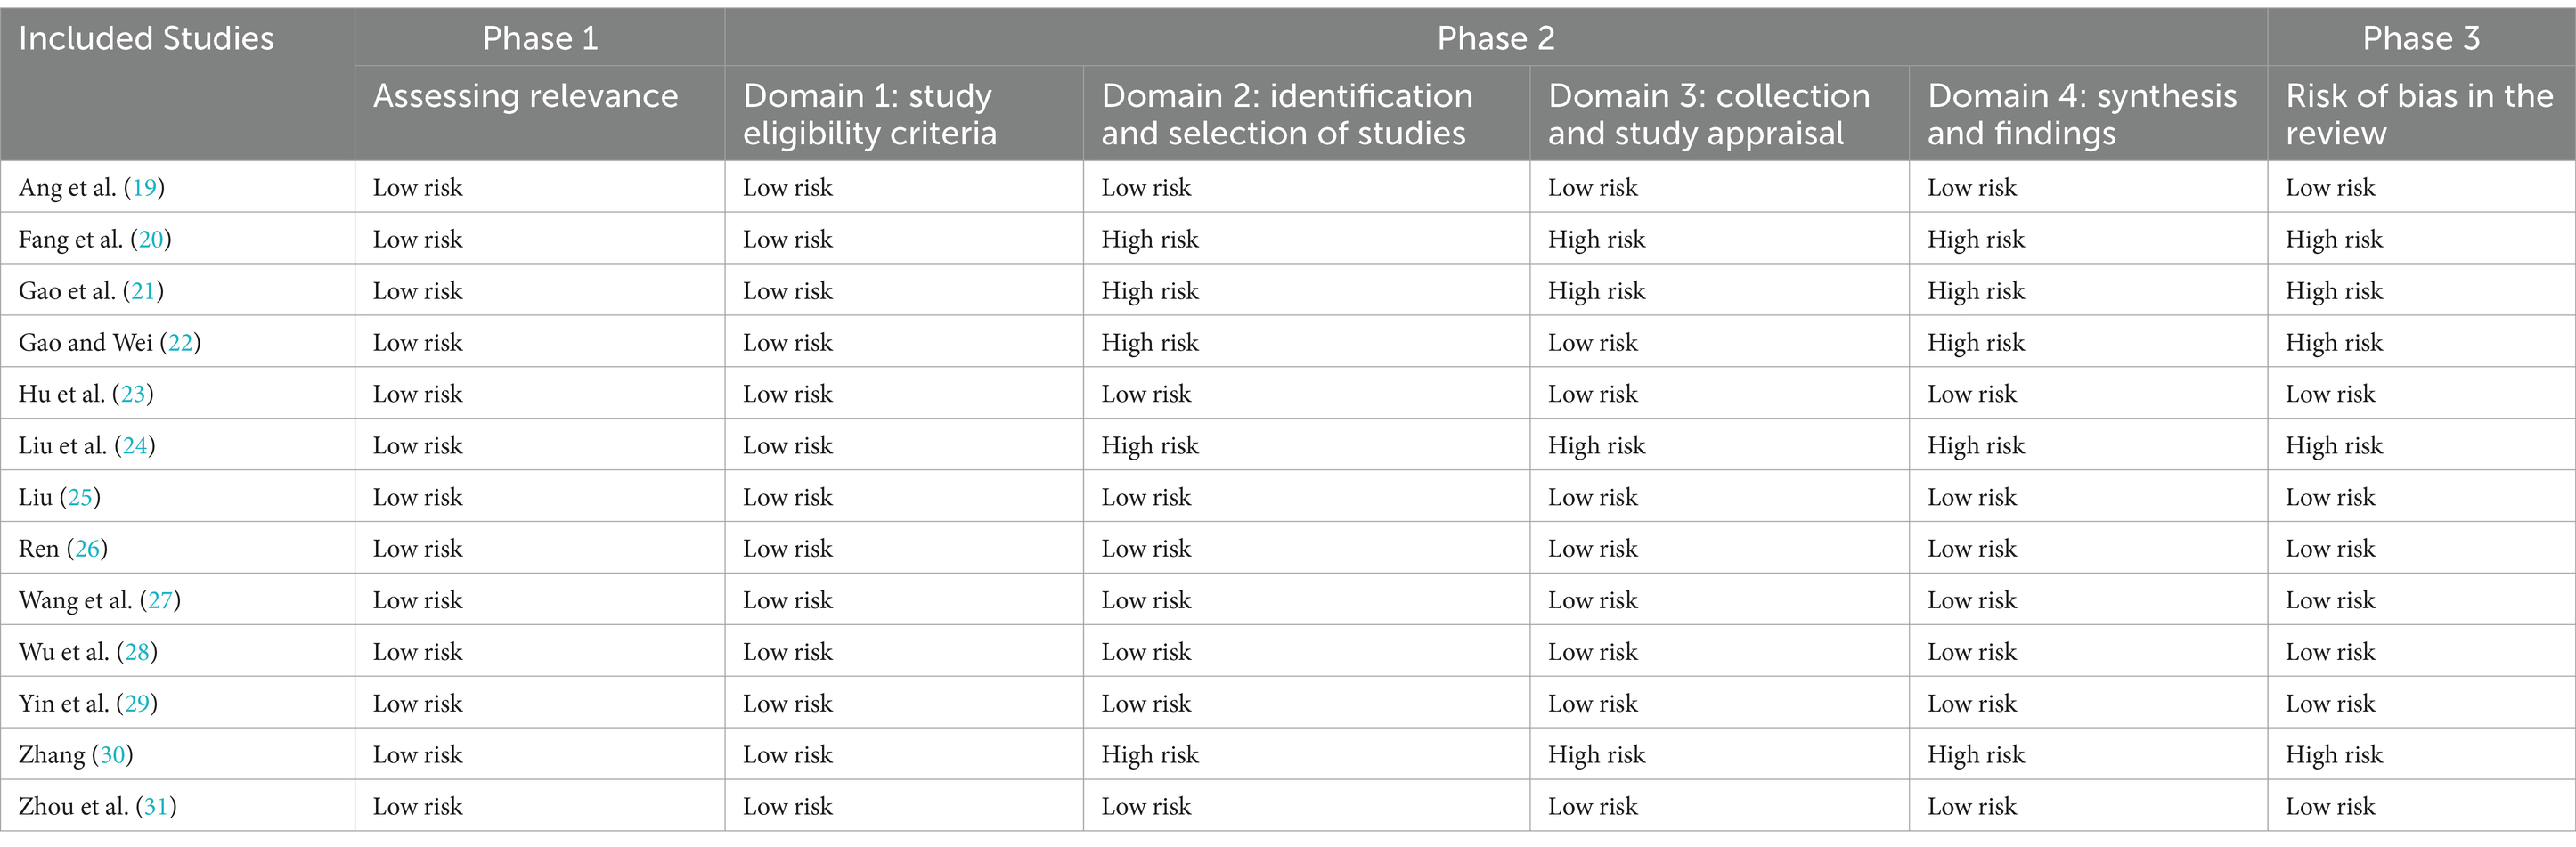The height and width of the screenshot is (847, 2576).
Task: Follow citation 21 for Gao et al.
Action: [x=144, y=291]
